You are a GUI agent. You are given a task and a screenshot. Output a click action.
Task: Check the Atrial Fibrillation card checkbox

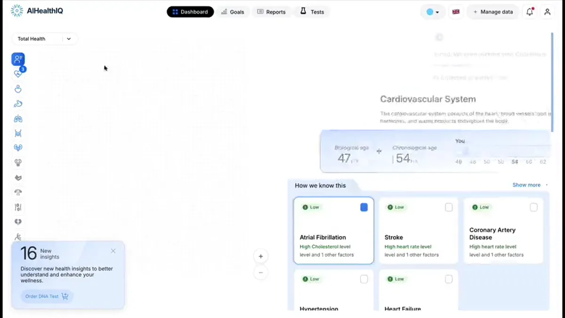coord(364,207)
